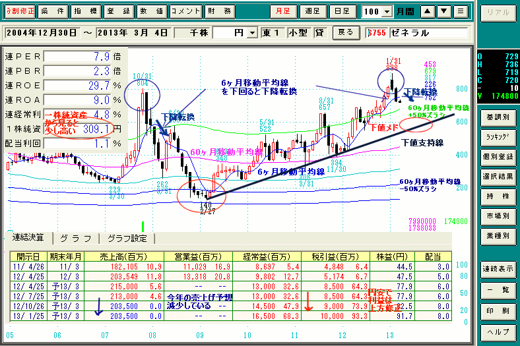Screen dimensions: 520x346
Task: Click the 東1 market label
Action: coord(273,33)
